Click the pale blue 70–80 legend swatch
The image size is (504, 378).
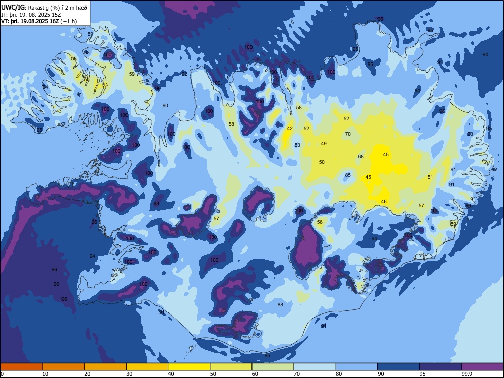pyautogui.click(x=314, y=367)
